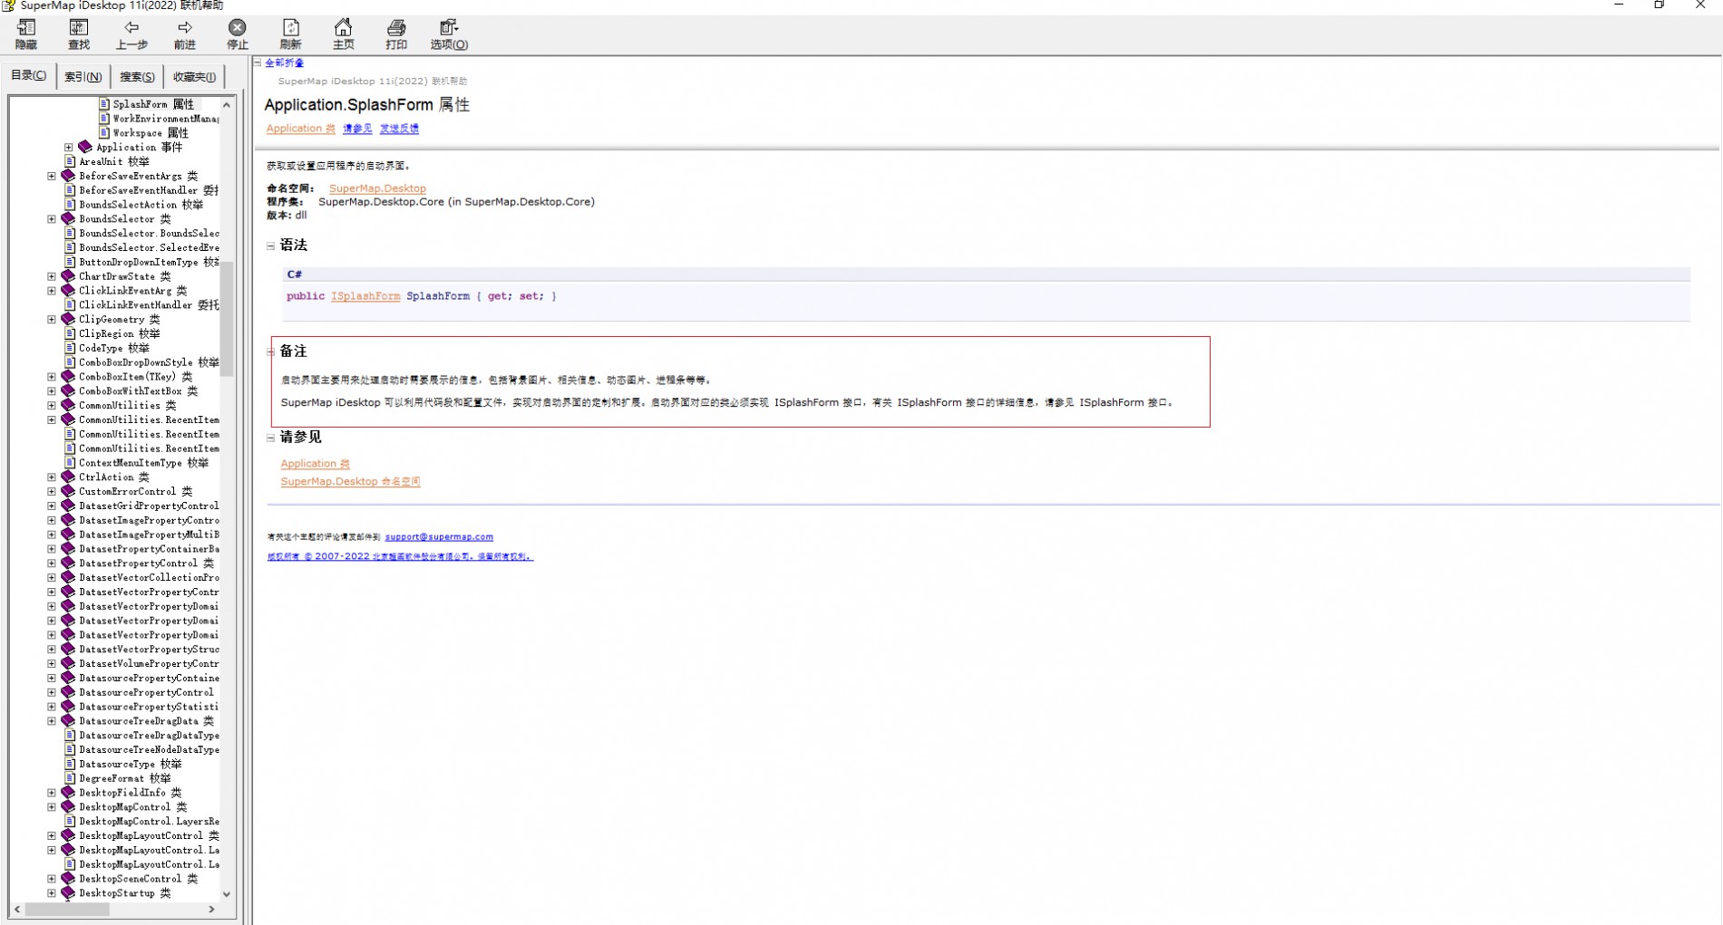Viewport: 1723px width, 925px height.
Task: Open the Application 类 link under the title
Action: (x=301, y=129)
